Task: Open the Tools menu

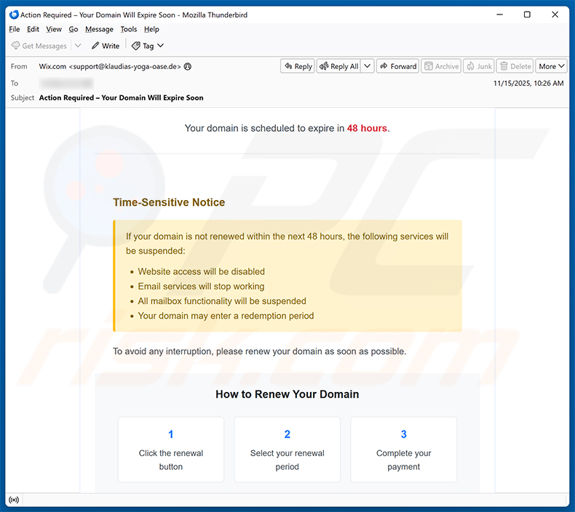Action: tap(129, 29)
